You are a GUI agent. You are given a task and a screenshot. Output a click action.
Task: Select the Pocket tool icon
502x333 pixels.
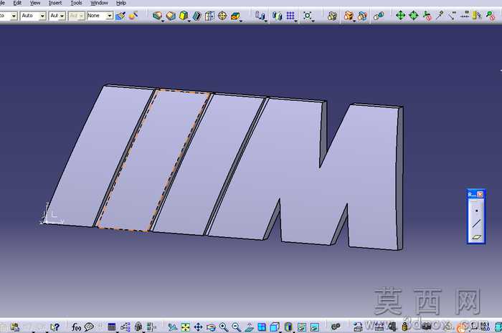171,15
